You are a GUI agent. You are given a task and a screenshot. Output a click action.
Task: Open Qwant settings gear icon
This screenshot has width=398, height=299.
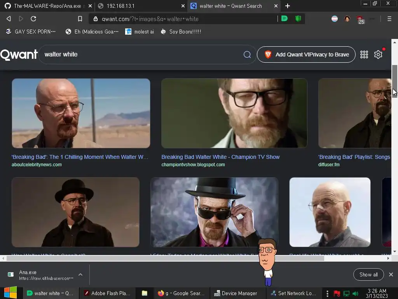378,55
